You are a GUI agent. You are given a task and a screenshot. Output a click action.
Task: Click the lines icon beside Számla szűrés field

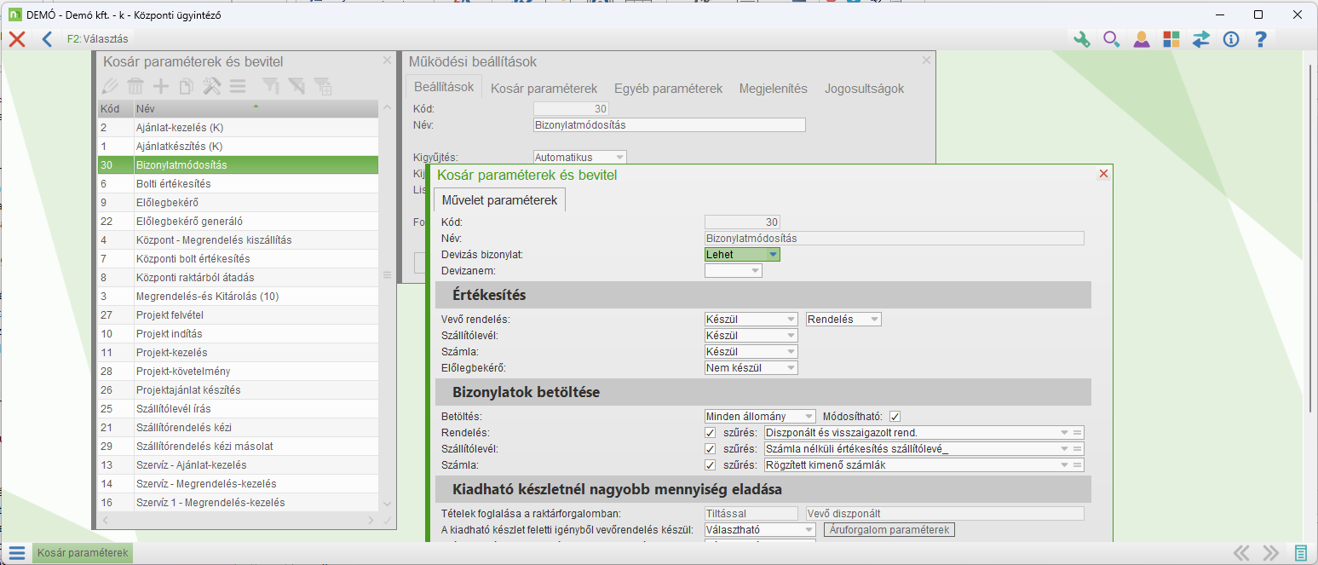pyautogui.click(x=1078, y=465)
